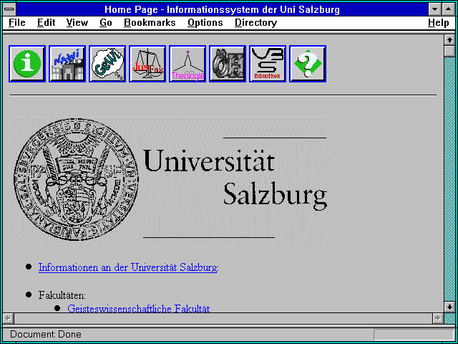
Task: Open the Directory menu
Action: tap(256, 23)
